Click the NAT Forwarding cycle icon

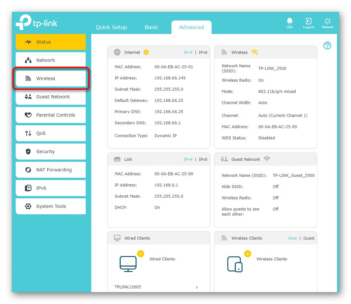pyautogui.click(x=28, y=170)
